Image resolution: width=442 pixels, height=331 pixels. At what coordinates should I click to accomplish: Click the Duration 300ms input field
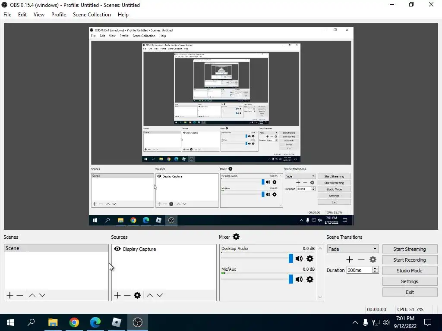[360, 270]
